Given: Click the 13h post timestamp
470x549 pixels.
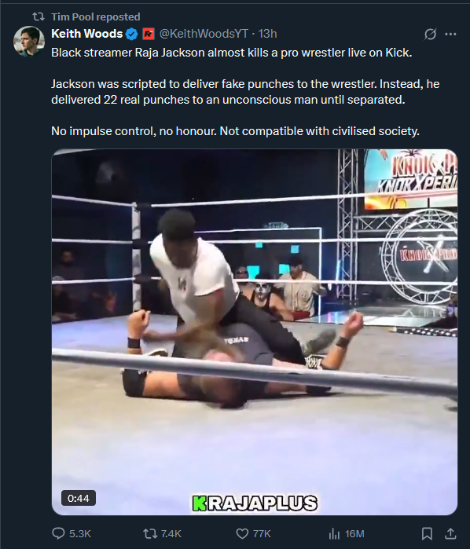Looking at the screenshot, I should tap(268, 34).
